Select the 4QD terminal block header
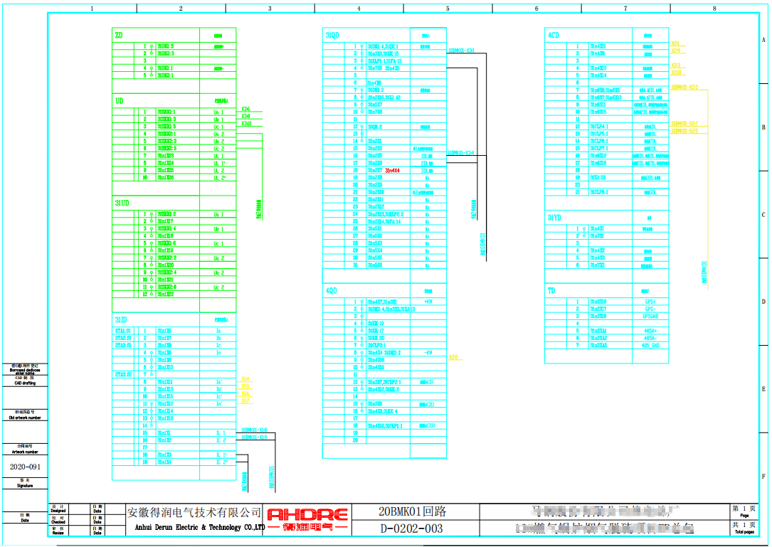The image size is (772, 547). tap(331, 290)
